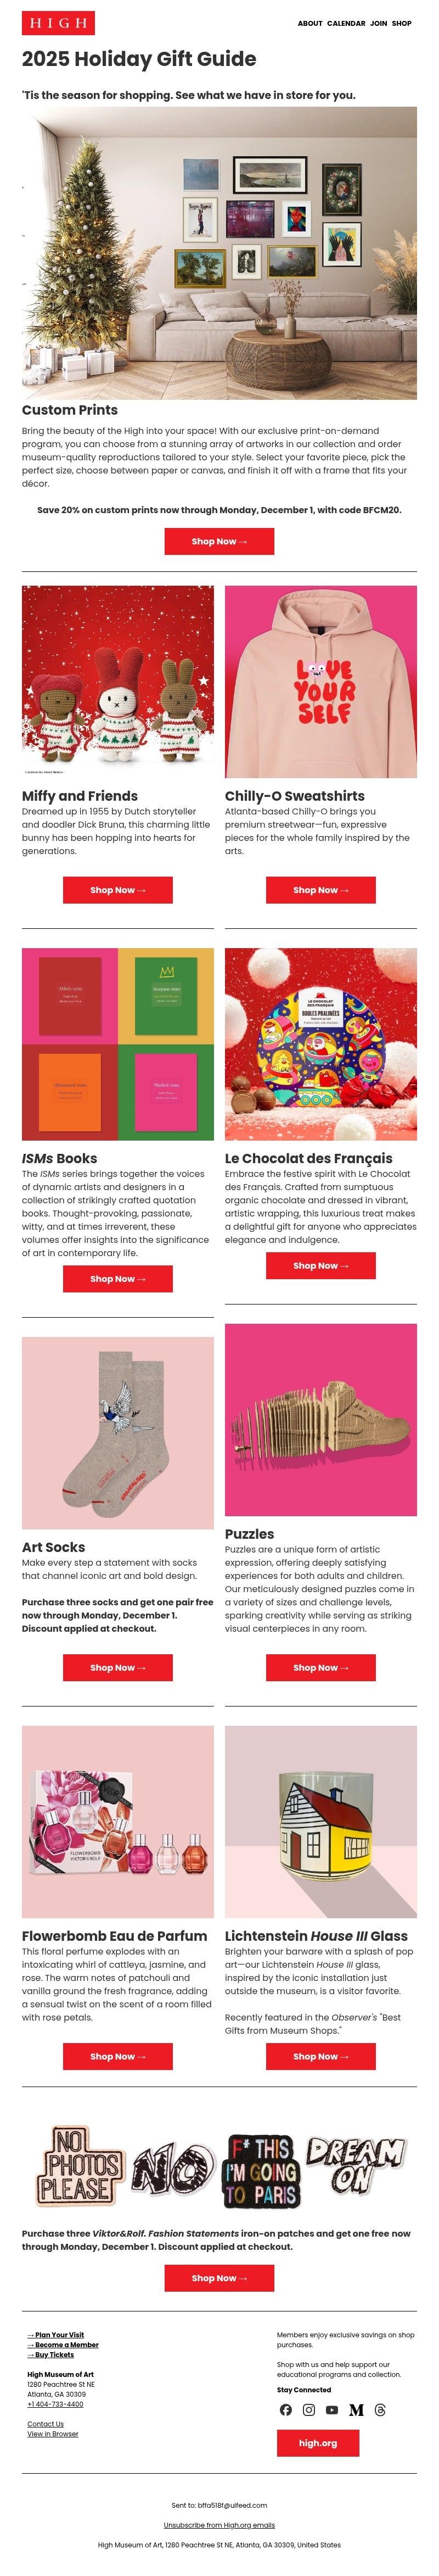Open the Instagram icon in the footer
439x2576 pixels.
309,2410
